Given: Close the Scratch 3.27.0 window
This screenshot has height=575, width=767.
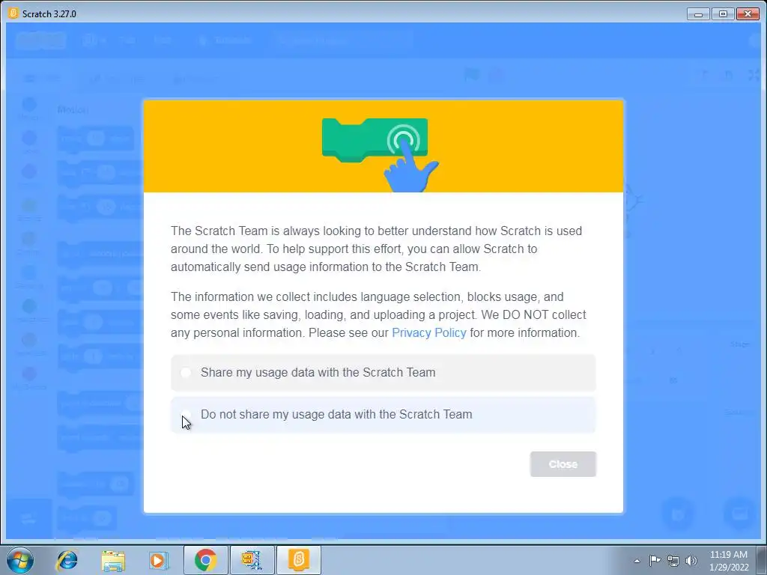Looking at the screenshot, I should point(748,13).
